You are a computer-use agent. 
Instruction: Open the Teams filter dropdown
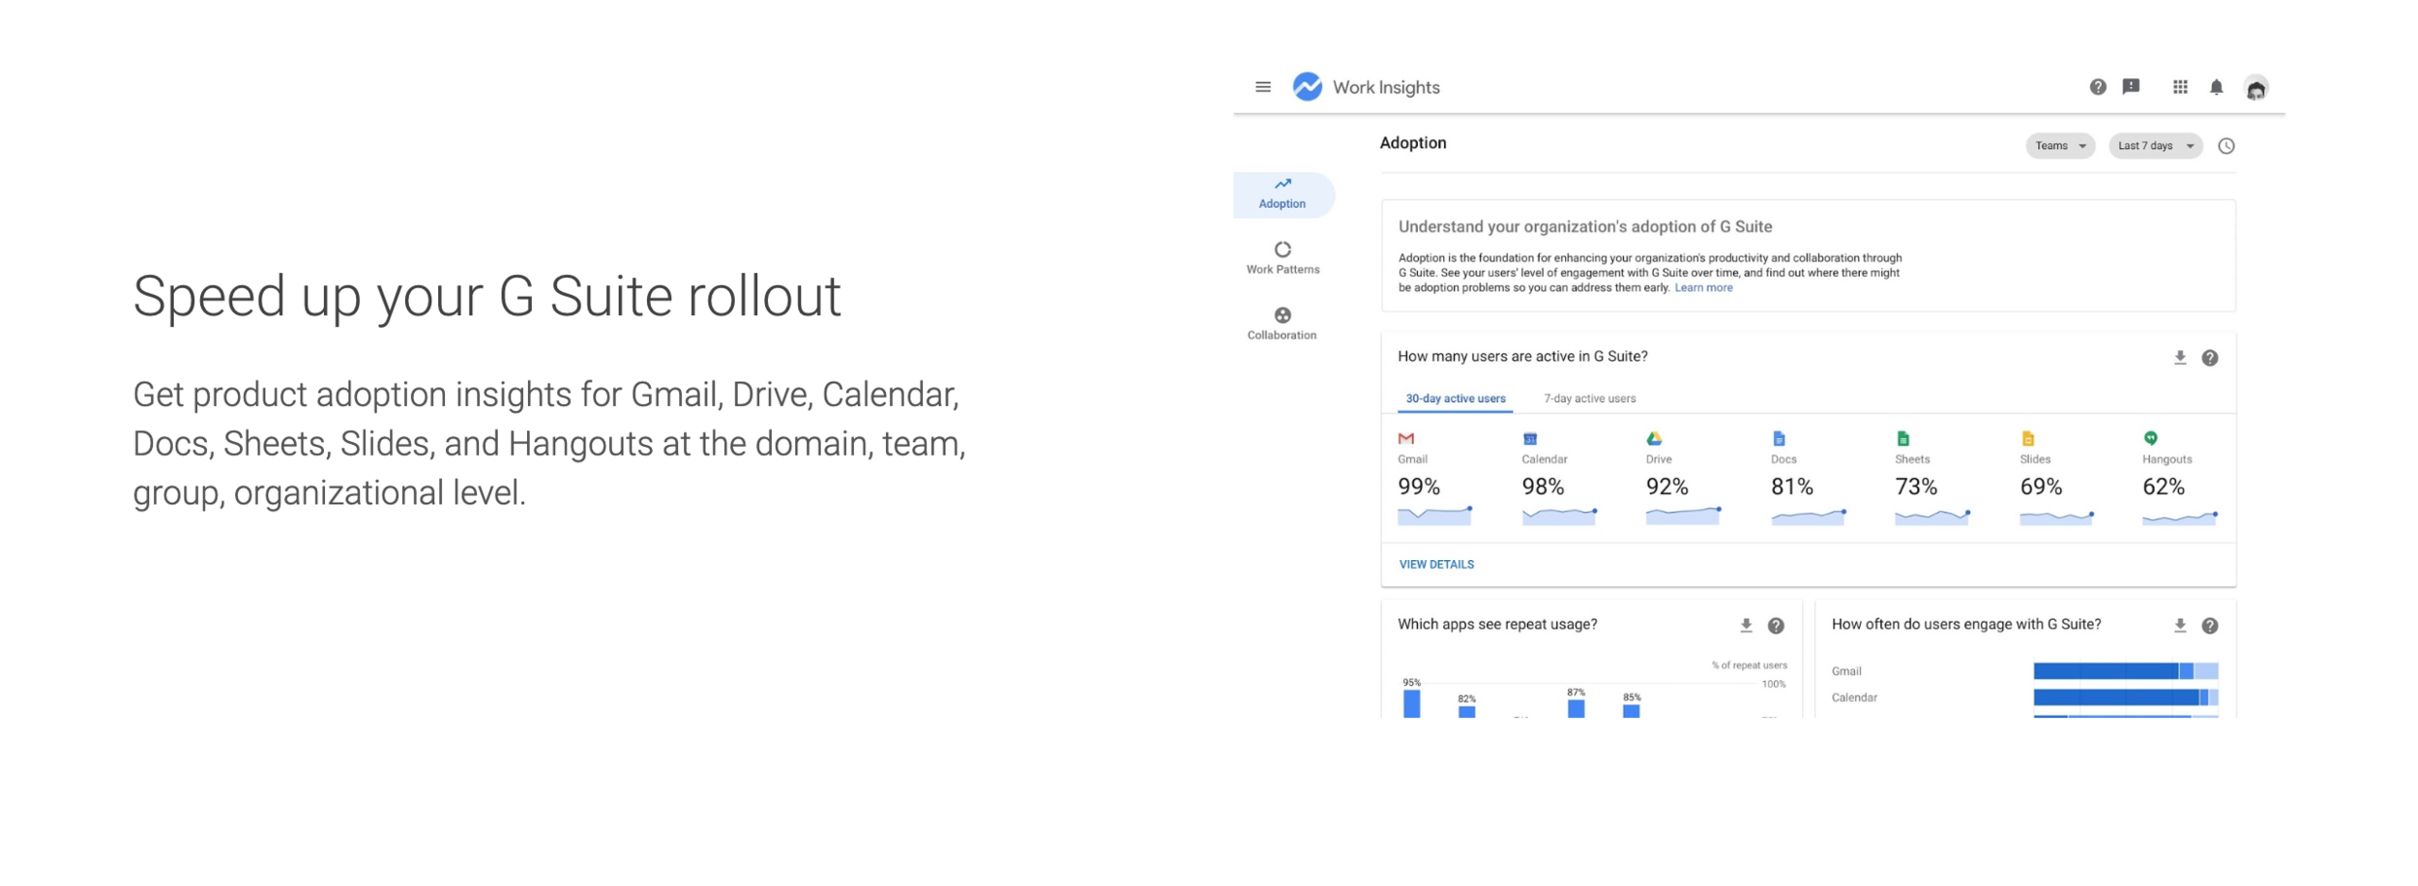[2060, 146]
